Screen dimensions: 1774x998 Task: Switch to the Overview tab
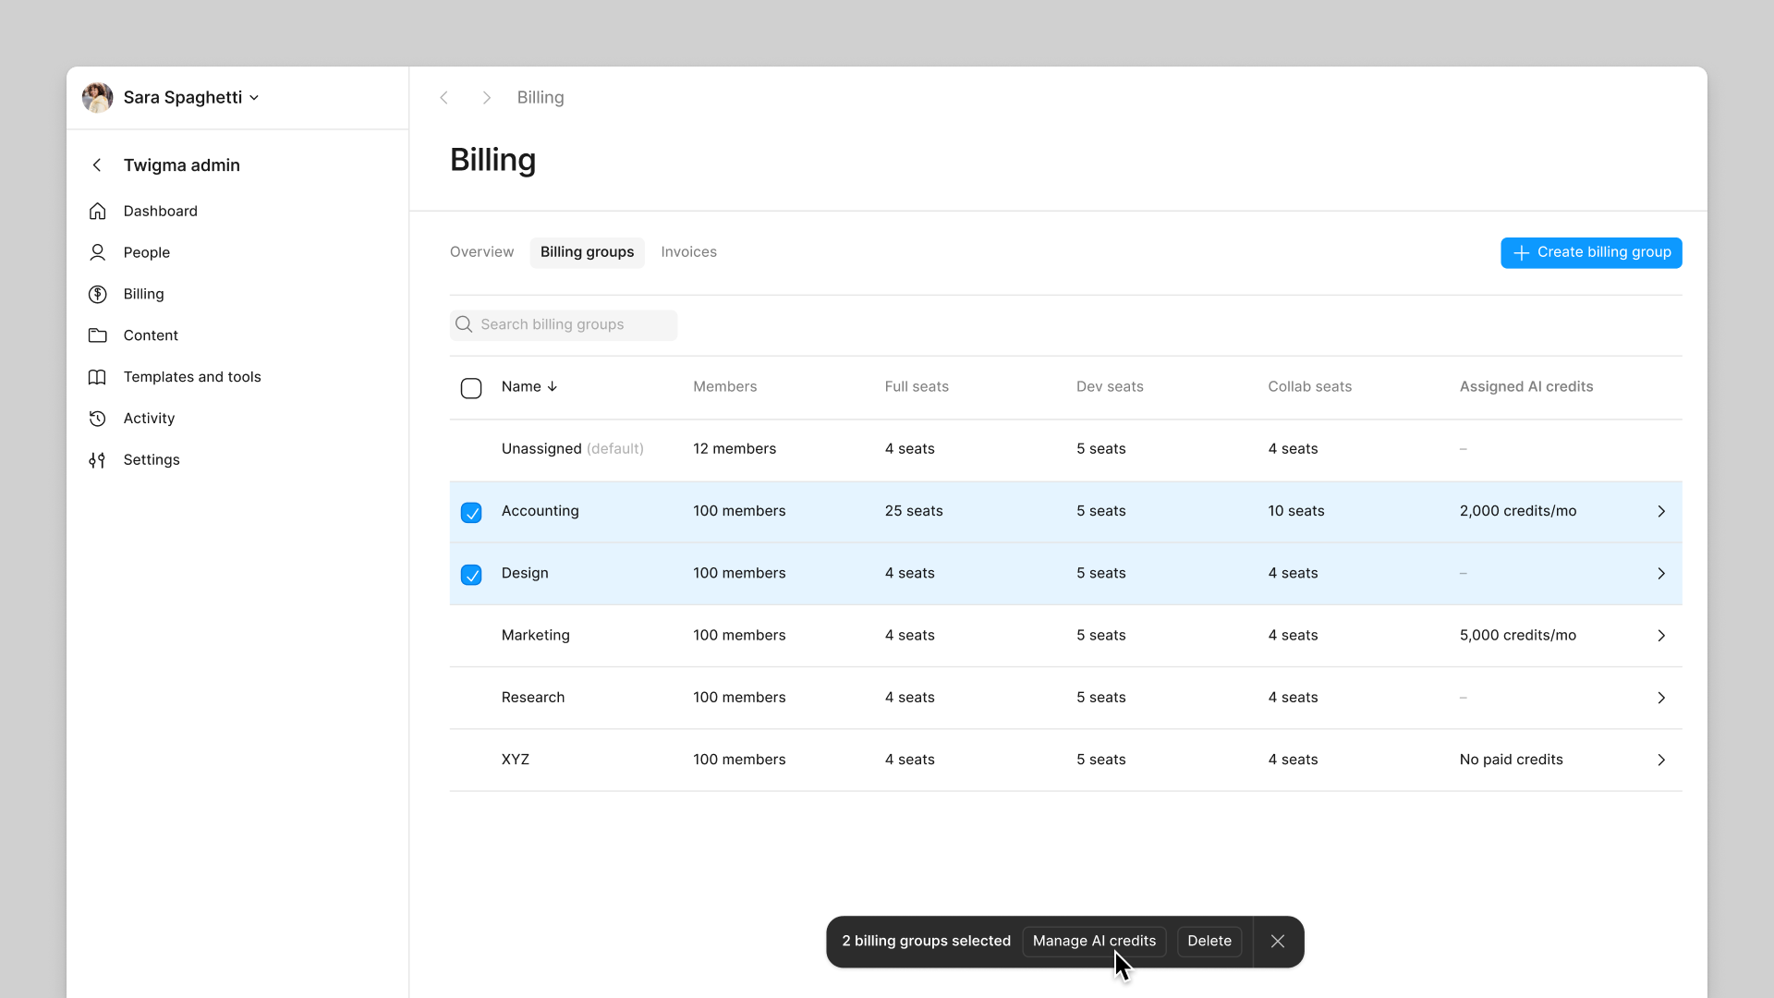tap(480, 251)
